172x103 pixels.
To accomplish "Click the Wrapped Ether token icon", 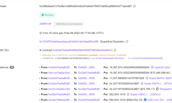I will click(157, 89).
